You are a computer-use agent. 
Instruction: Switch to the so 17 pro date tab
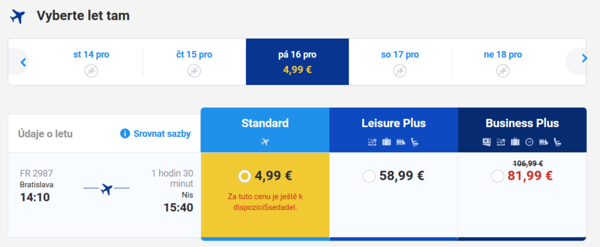pyautogui.click(x=400, y=61)
